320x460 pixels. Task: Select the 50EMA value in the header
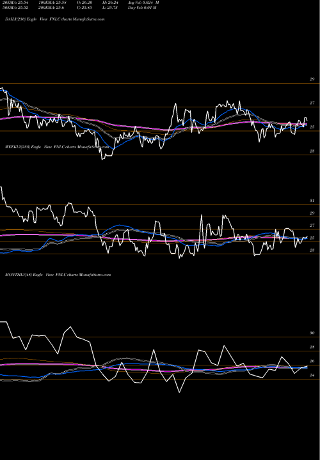pos(14,8)
